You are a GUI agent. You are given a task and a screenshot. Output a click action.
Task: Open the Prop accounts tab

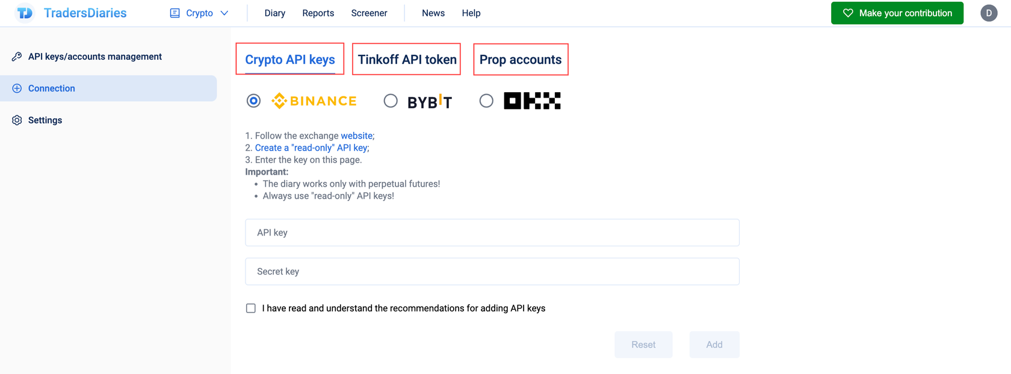coord(521,59)
